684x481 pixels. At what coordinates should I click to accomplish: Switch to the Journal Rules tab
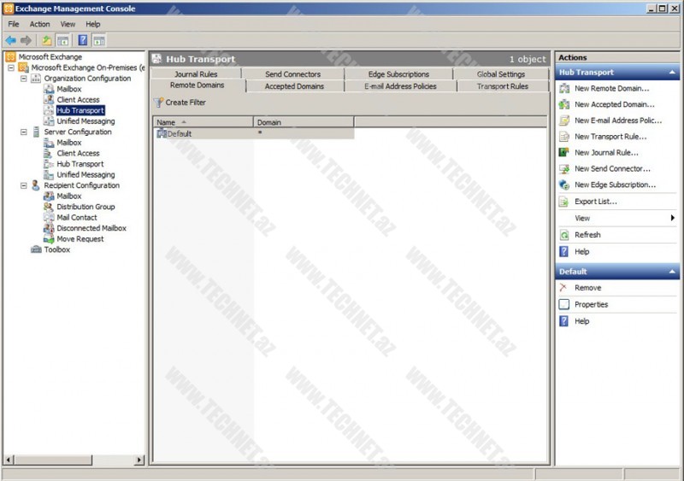coord(196,74)
